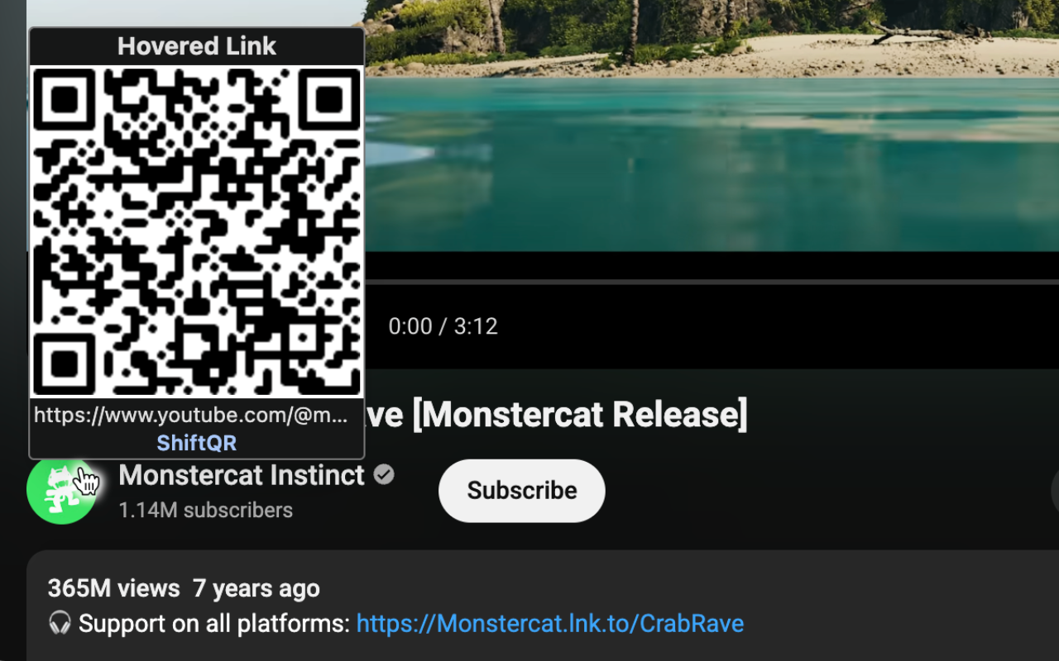Subscribe to Monstercat Instinct
The height and width of the screenshot is (661, 1059).
pos(522,491)
